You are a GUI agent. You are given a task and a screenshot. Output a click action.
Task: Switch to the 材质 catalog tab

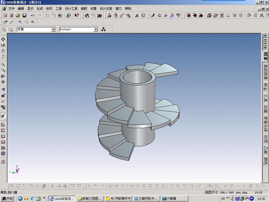pyautogui.click(x=265, y=139)
